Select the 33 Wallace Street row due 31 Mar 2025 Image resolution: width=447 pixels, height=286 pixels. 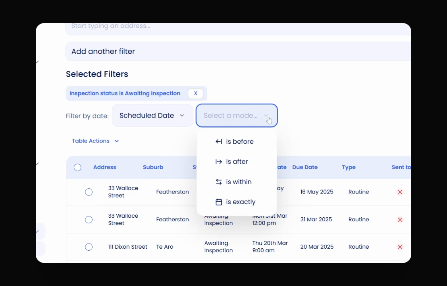click(x=89, y=220)
